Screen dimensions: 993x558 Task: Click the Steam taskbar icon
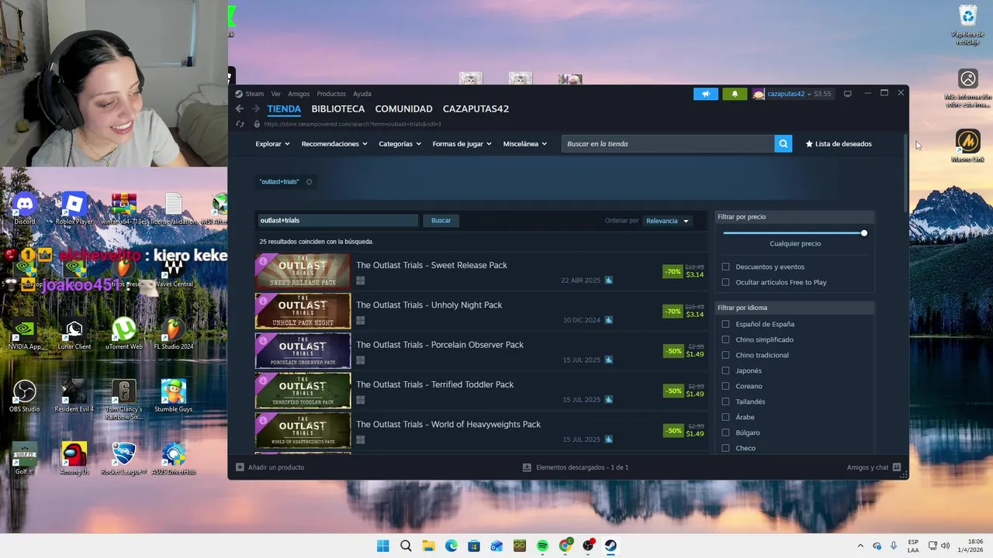coord(611,546)
